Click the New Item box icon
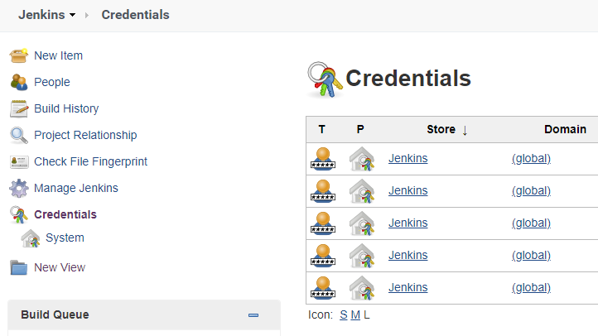 point(19,55)
